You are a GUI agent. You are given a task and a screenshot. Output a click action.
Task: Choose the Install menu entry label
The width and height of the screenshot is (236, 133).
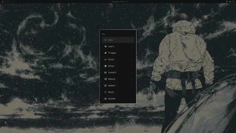point(112,72)
